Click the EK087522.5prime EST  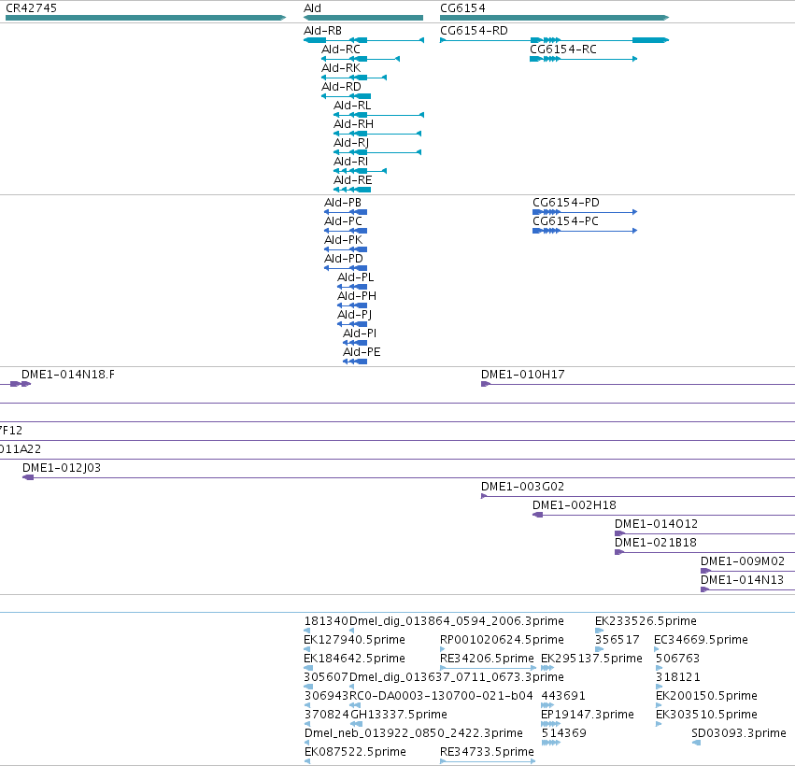point(306,761)
